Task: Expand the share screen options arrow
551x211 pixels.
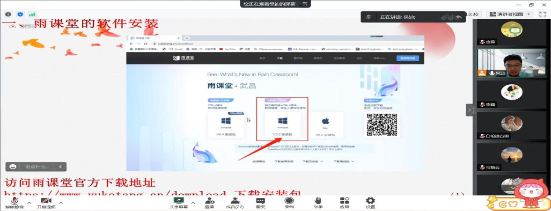Action: point(193,203)
